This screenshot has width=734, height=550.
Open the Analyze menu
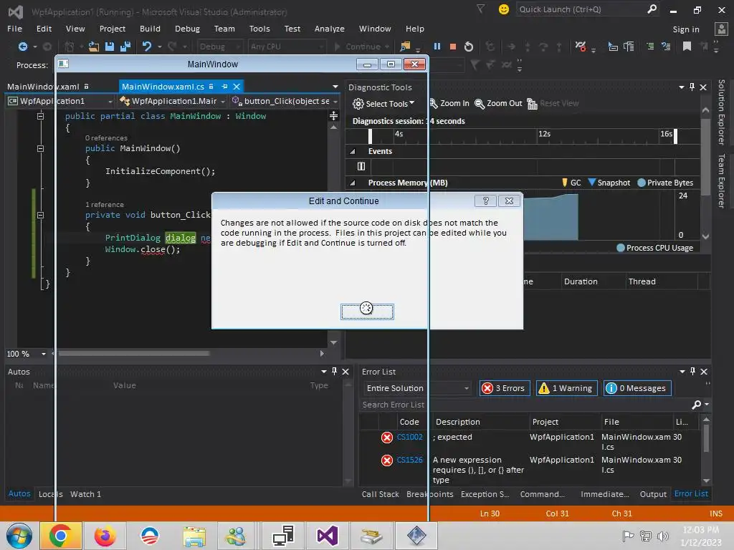[x=330, y=29]
